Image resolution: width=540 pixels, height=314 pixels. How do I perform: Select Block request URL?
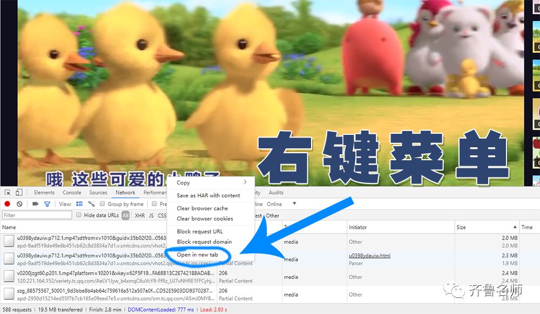[x=200, y=231]
